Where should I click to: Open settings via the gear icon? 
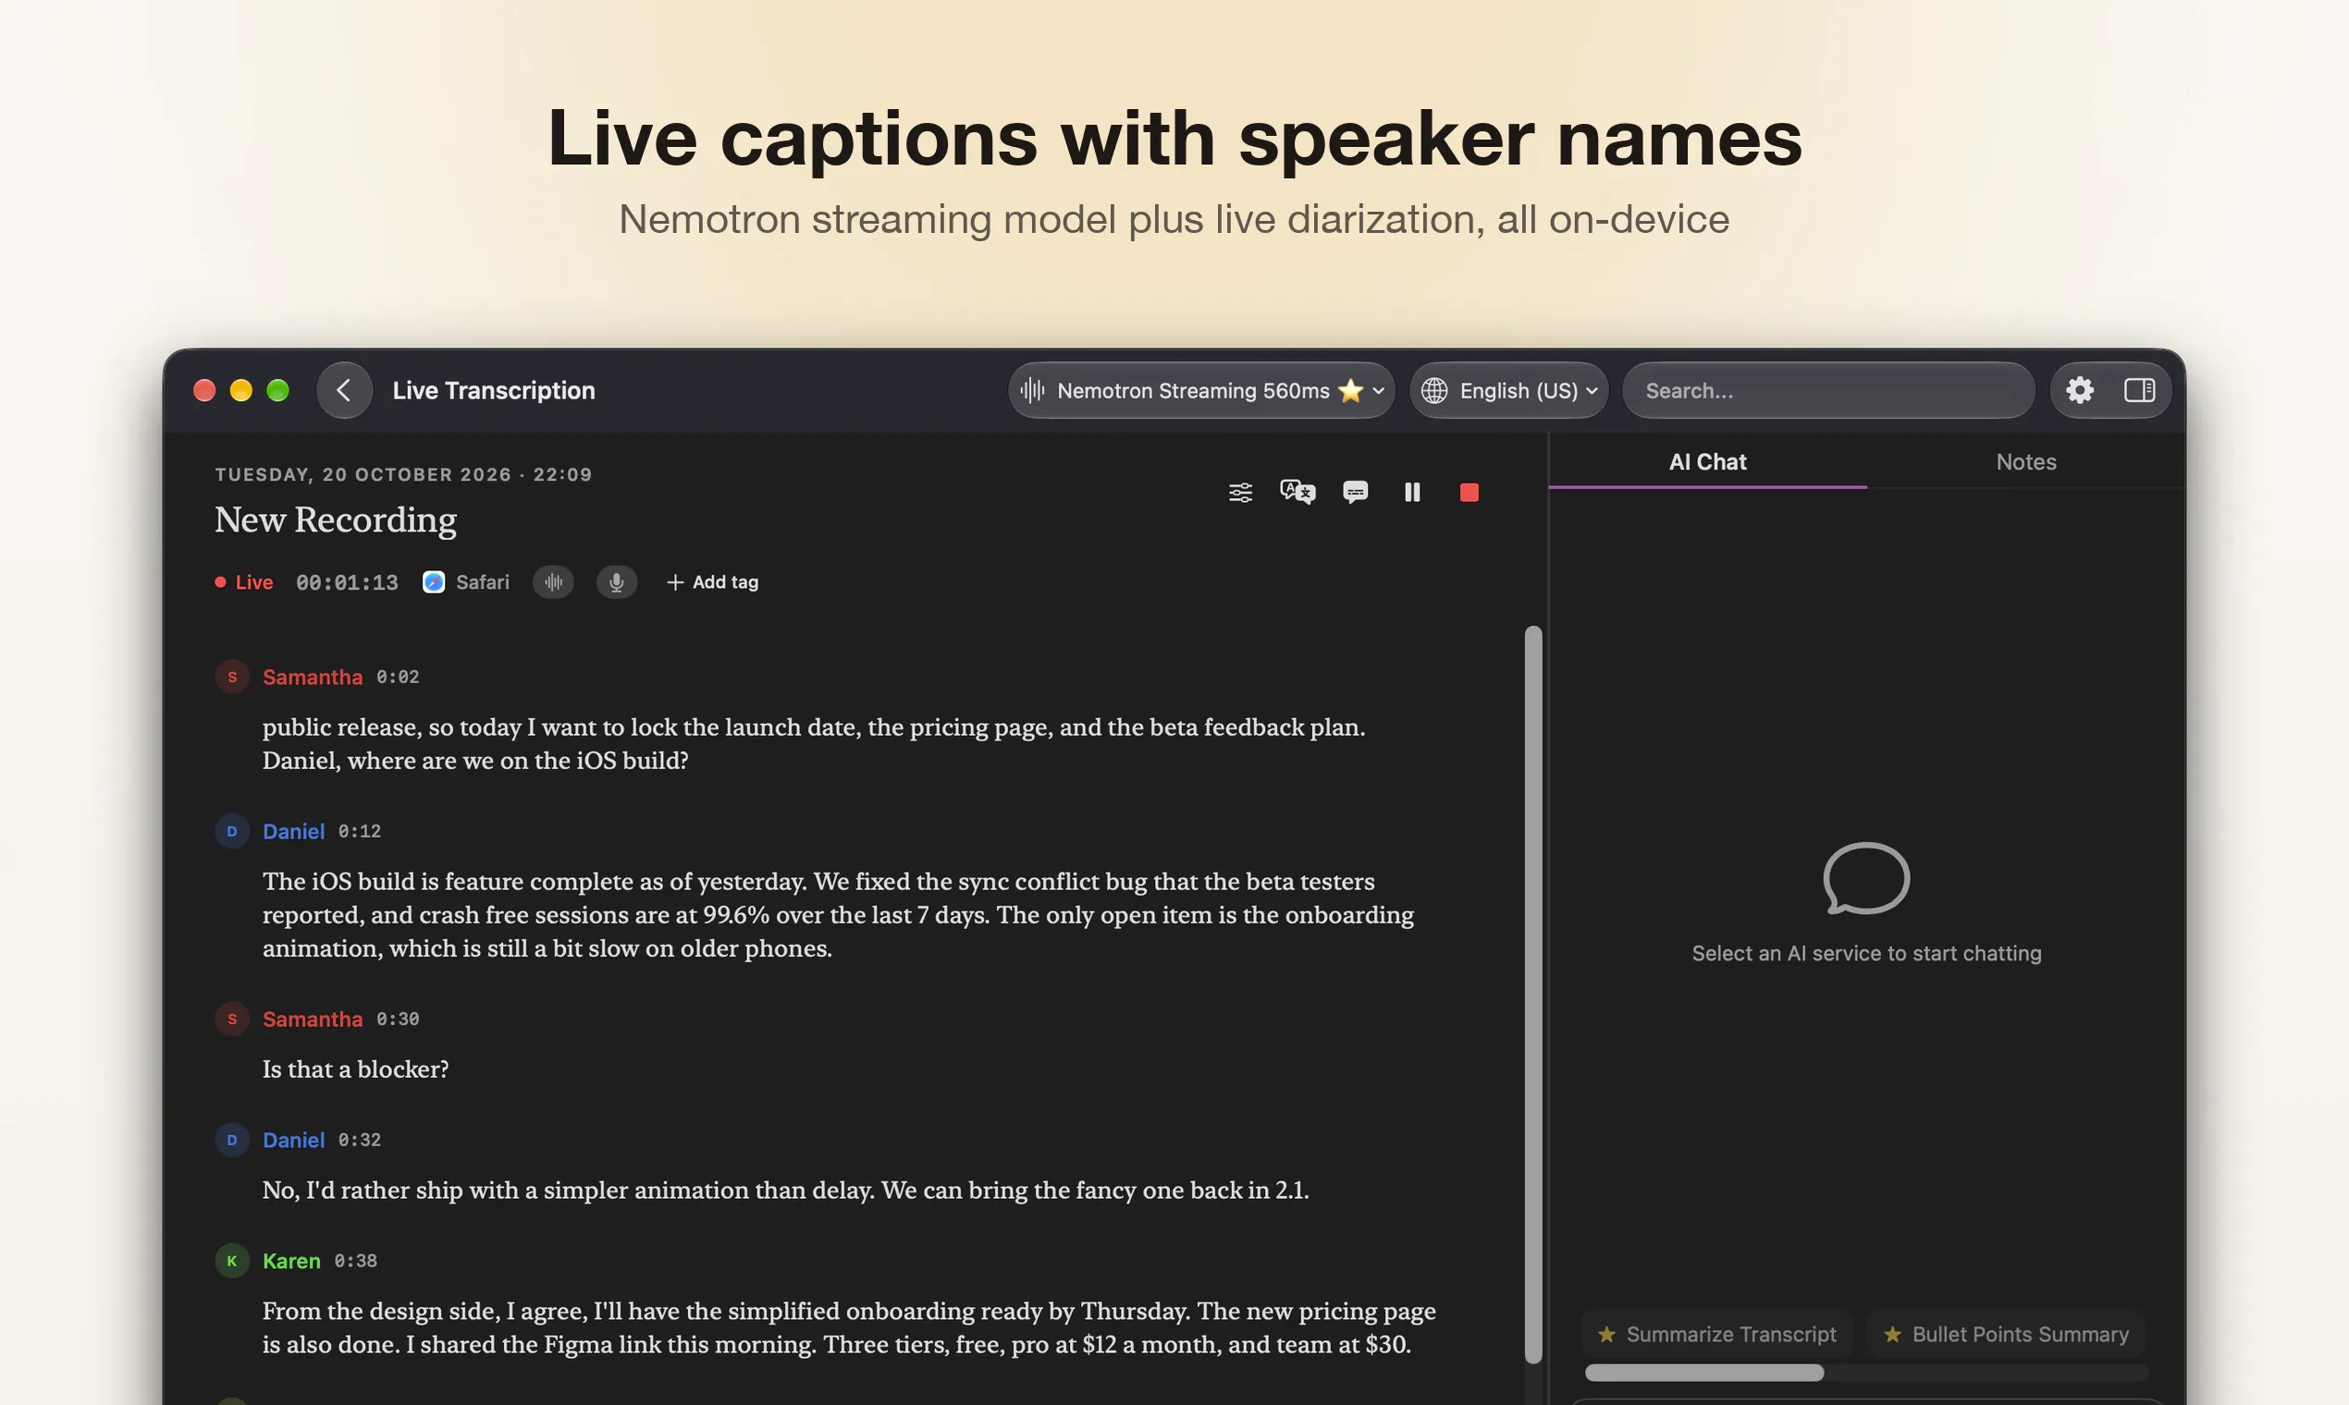pos(2079,390)
